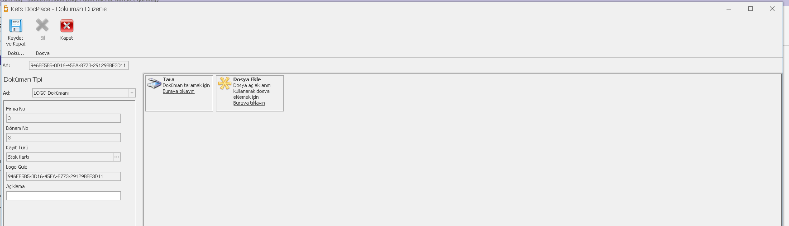The image size is (789, 226).
Task: Maximize the Doküman Düzenle window
Action: pos(751,9)
